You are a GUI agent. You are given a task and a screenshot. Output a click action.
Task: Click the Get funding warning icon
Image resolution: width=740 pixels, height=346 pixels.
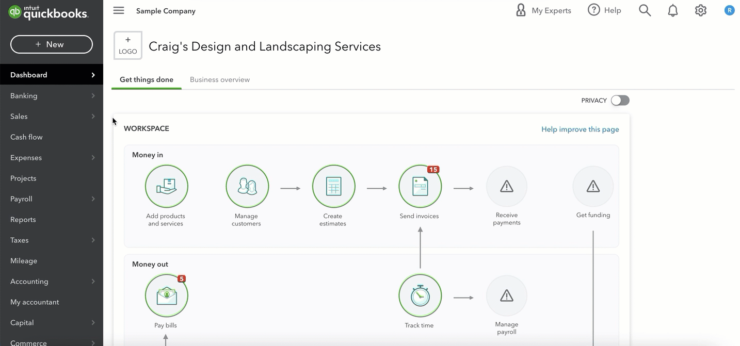(593, 186)
